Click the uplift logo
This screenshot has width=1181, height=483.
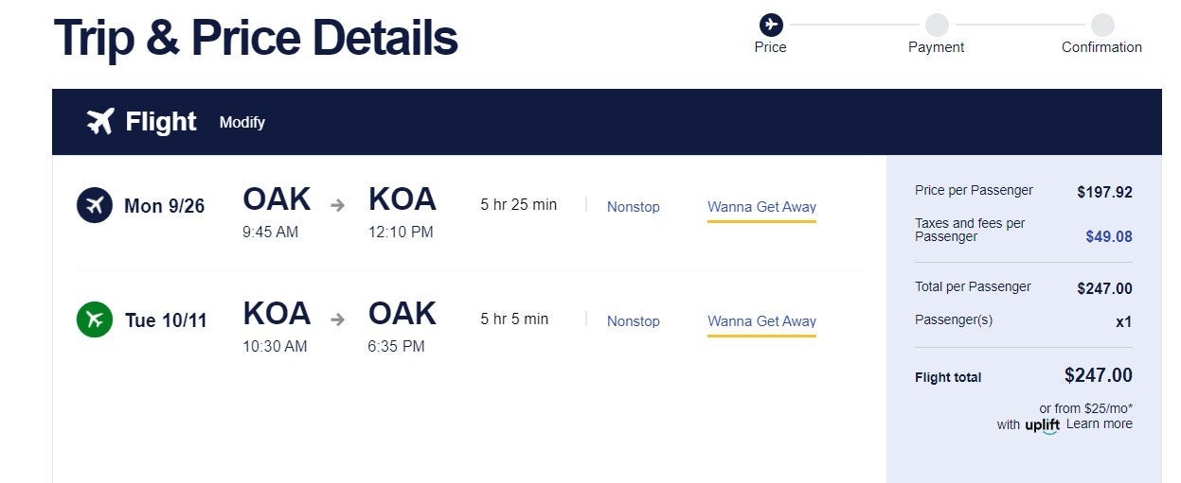pos(1043,425)
